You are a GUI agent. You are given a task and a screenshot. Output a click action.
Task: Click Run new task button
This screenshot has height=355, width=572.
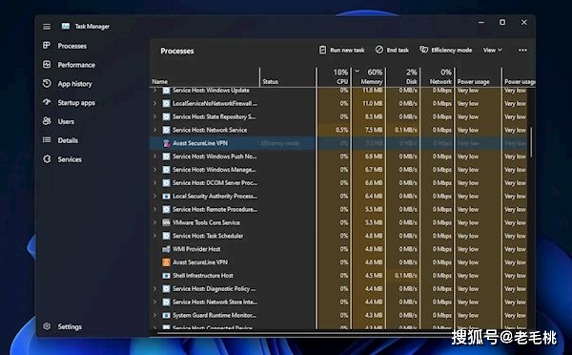[342, 50]
